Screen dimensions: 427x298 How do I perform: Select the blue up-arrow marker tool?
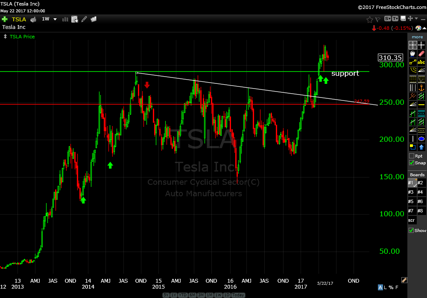pyautogui.click(x=421, y=147)
